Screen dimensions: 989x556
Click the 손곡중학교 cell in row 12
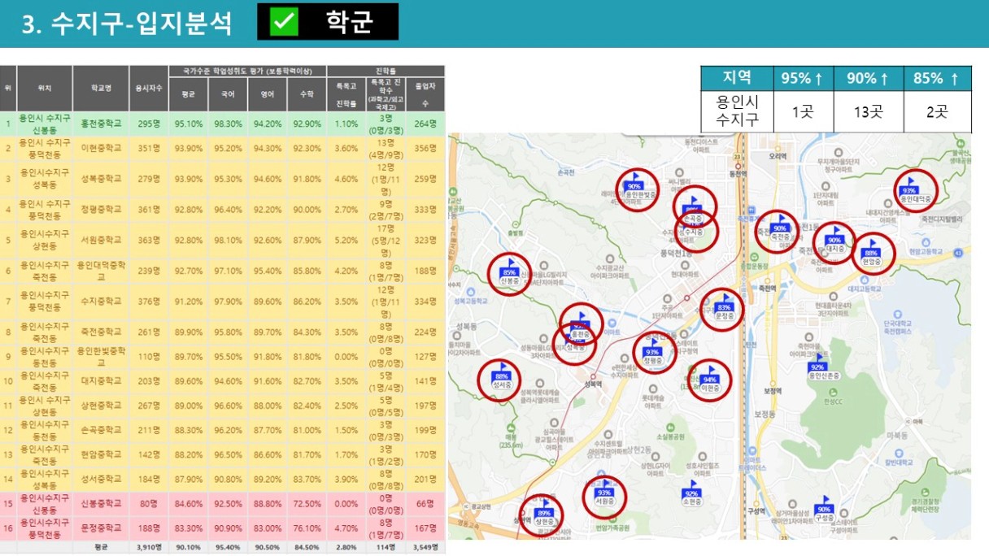[101, 430]
